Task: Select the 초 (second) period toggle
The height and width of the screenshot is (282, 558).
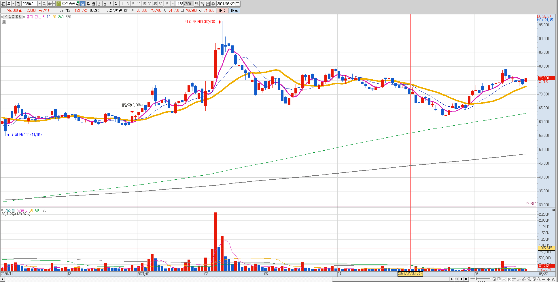Action: coord(110,4)
